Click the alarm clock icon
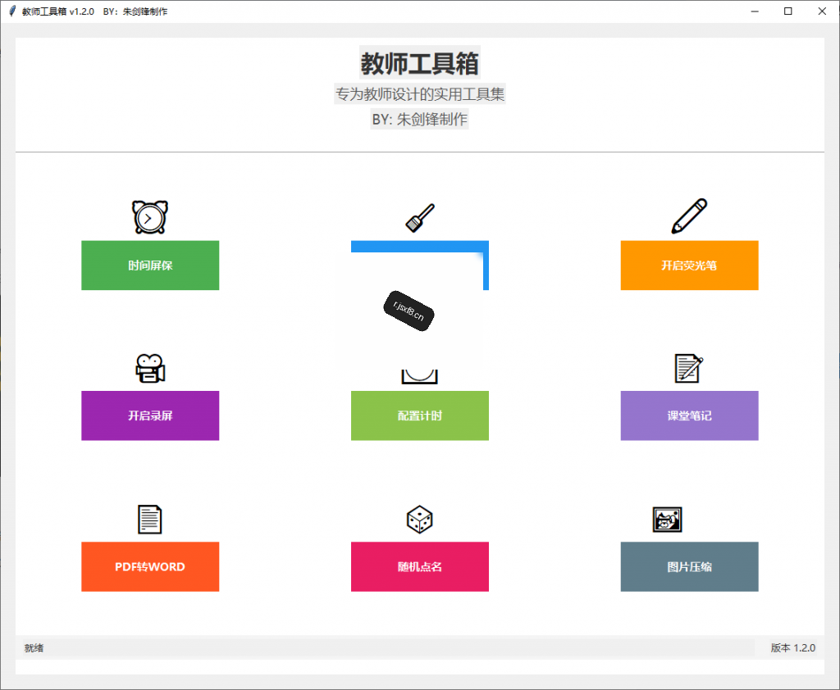The image size is (840, 690). pos(150,217)
